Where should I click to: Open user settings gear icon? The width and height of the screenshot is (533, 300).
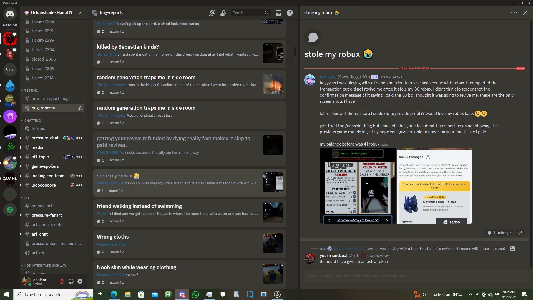(x=80, y=281)
